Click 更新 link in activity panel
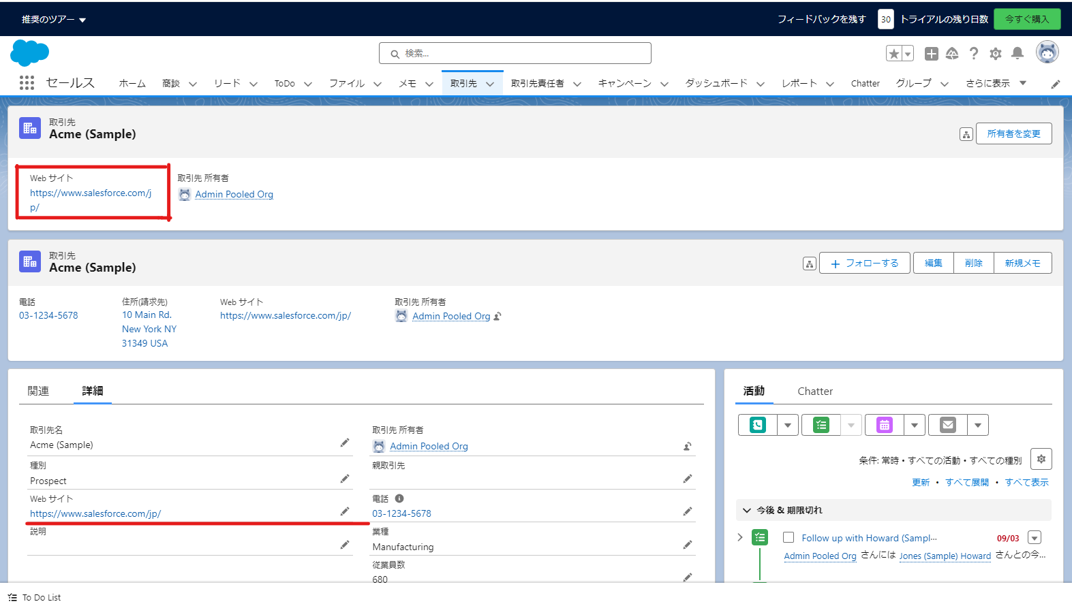Viewport: 1072px width, 606px height. (x=921, y=482)
